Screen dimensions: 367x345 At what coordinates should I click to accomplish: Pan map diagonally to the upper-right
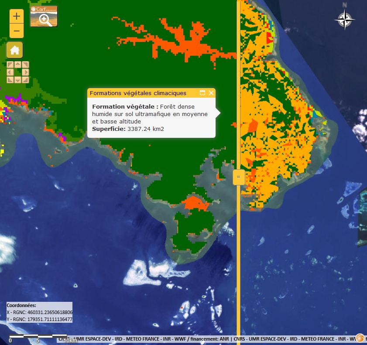[x=26, y=65]
